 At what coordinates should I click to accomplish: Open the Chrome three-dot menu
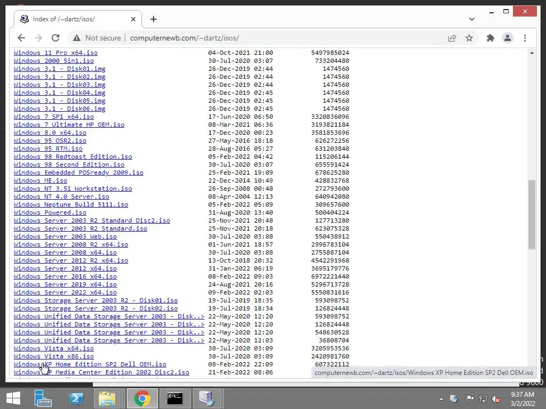[525, 38]
